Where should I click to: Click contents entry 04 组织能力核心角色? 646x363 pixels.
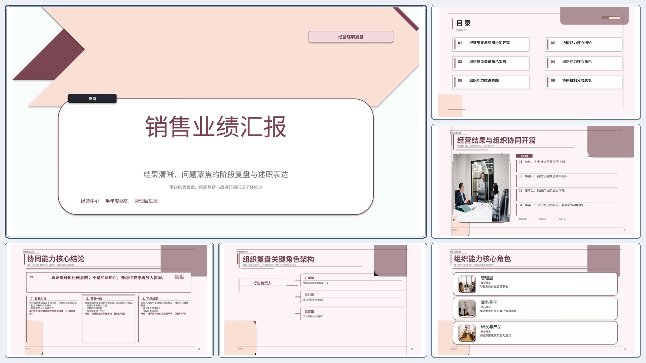point(584,63)
